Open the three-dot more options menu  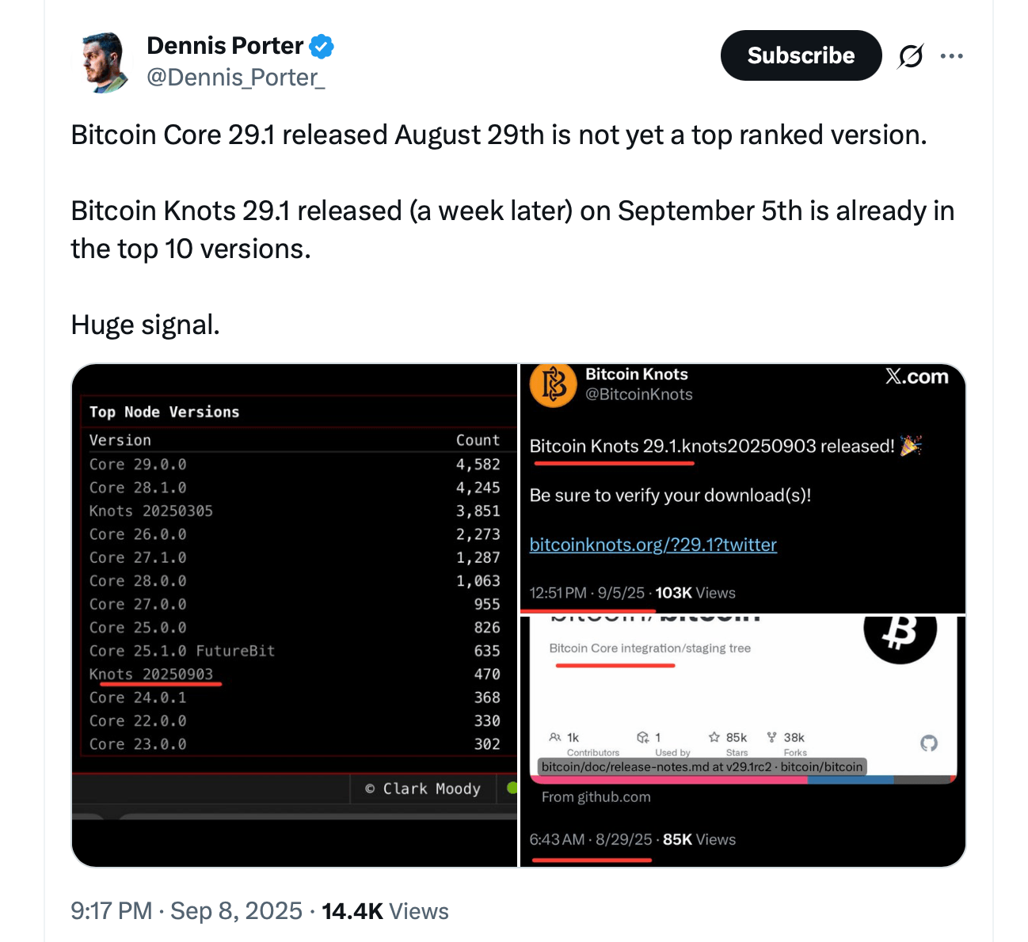[951, 56]
